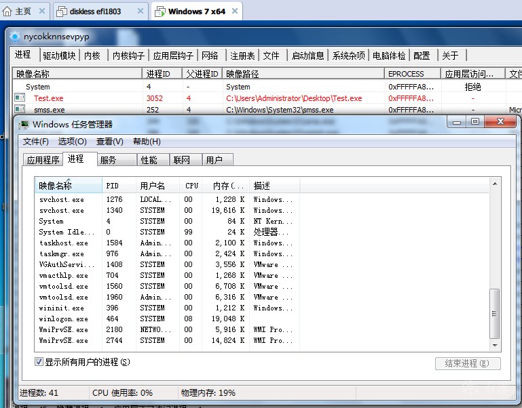Close the Windows 7 x64 tab
This screenshot has height=408, width=522.
(x=235, y=11)
